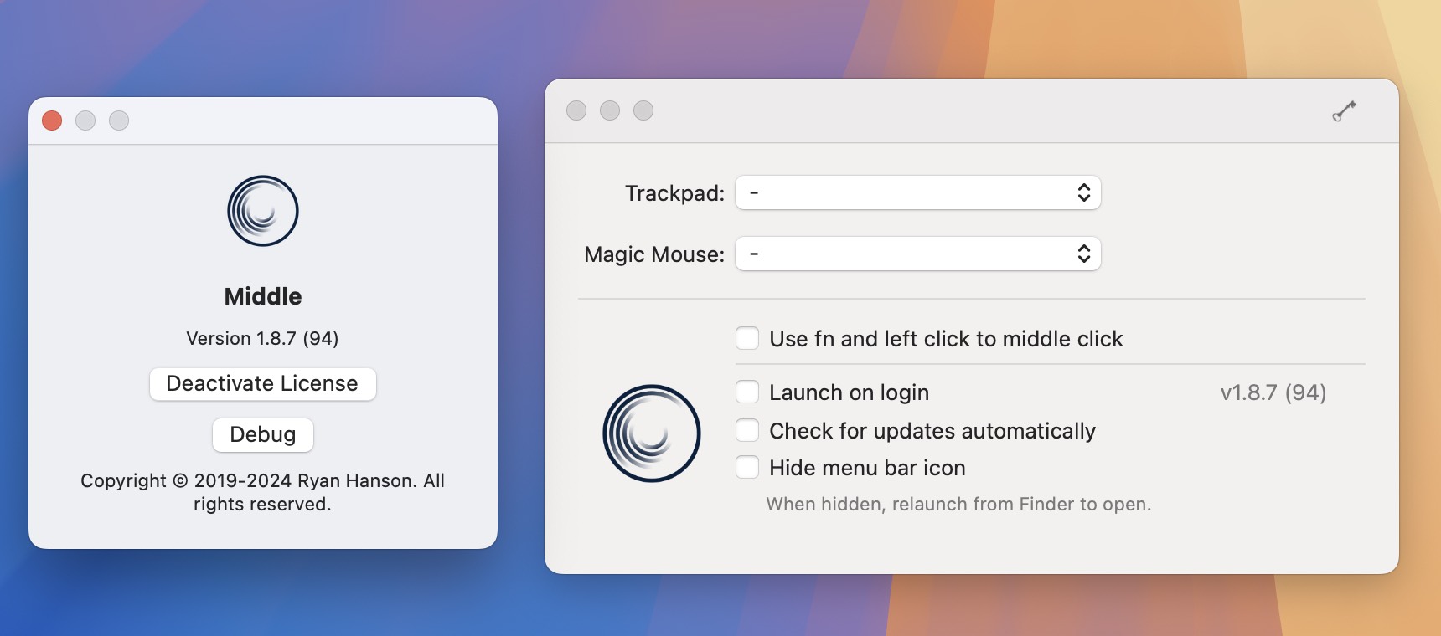Click the v1.8.7 (94) version label
This screenshot has height=636, width=1441.
pyautogui.click(x=1273, y=392)
